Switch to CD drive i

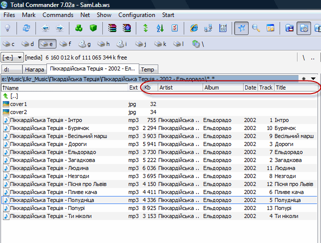pos(122,44)
